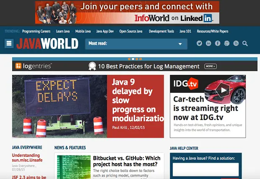This screenshot has width=260, height=179.
Task: Open the LinkedIn social icon
Action: pyautogui.click(x=208, y=43)
